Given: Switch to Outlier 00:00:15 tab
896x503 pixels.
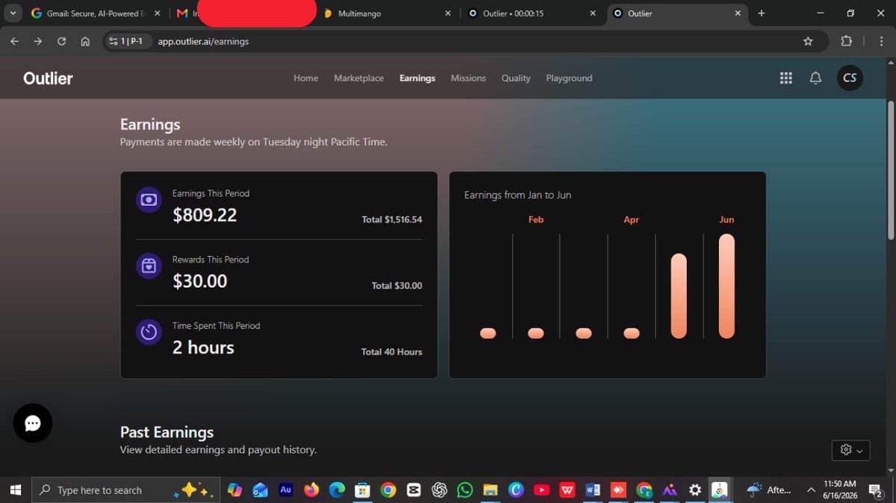Looking at the screenshot, I should point(532,13).
